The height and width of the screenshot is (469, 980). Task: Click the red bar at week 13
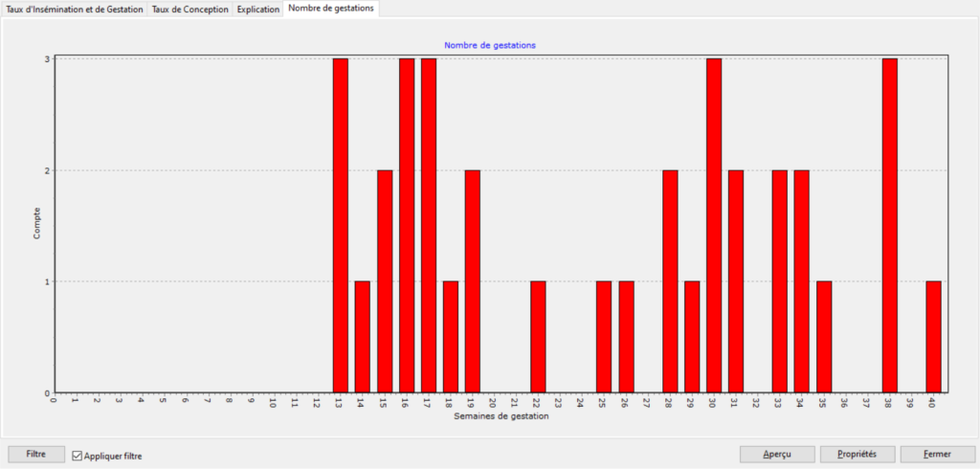click(341, 225)
